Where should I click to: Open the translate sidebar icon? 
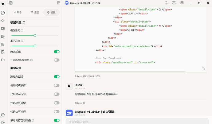[x=3, y=36]
